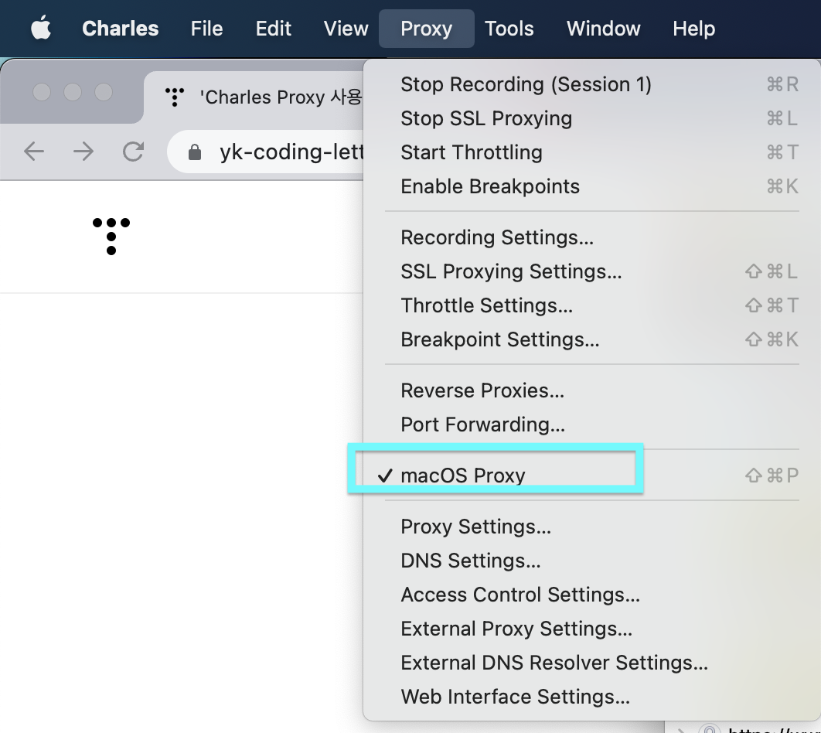Open Web Interface Settings...
Screen dimensions: 821x733
click(591, 697)
